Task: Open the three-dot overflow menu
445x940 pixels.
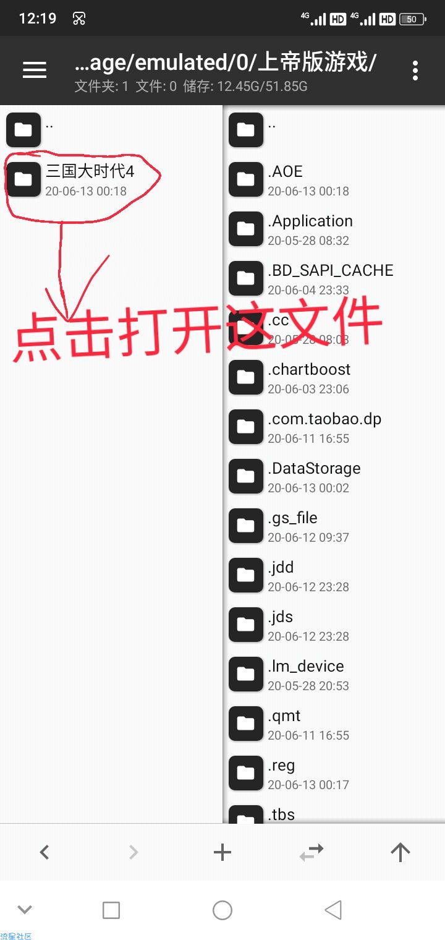Action: click(x=415, y=70)
